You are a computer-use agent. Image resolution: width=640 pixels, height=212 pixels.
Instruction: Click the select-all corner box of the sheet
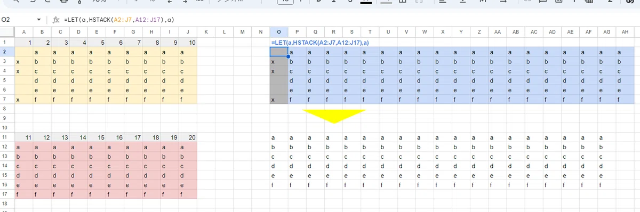7,32
